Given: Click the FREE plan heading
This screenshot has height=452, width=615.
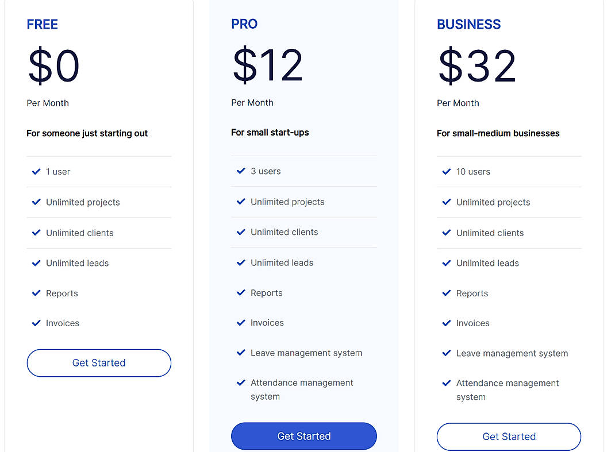Looking at the screenshot, I should tap(42, 24).
